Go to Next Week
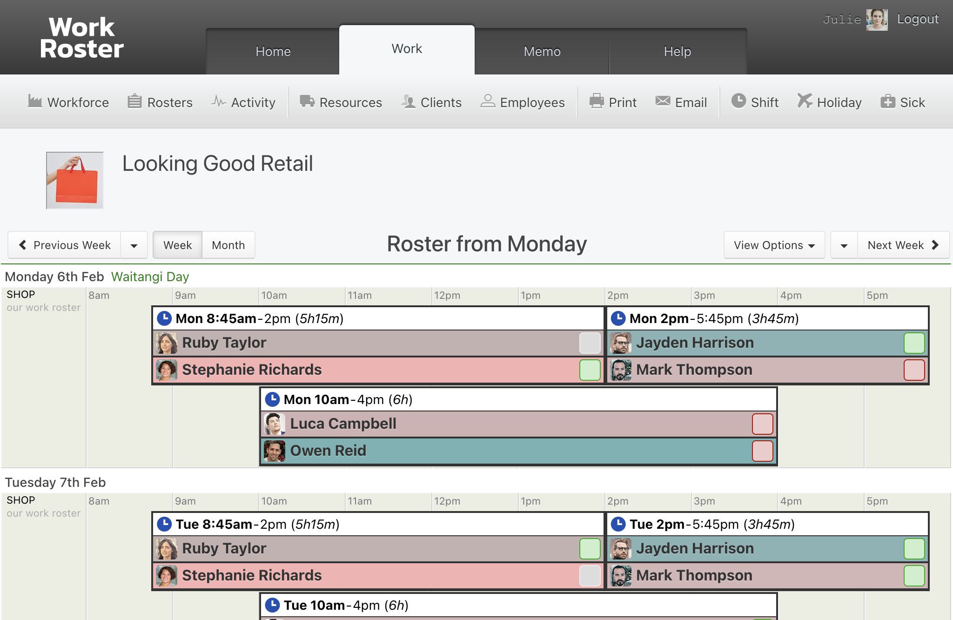 [x=903, y=245]
